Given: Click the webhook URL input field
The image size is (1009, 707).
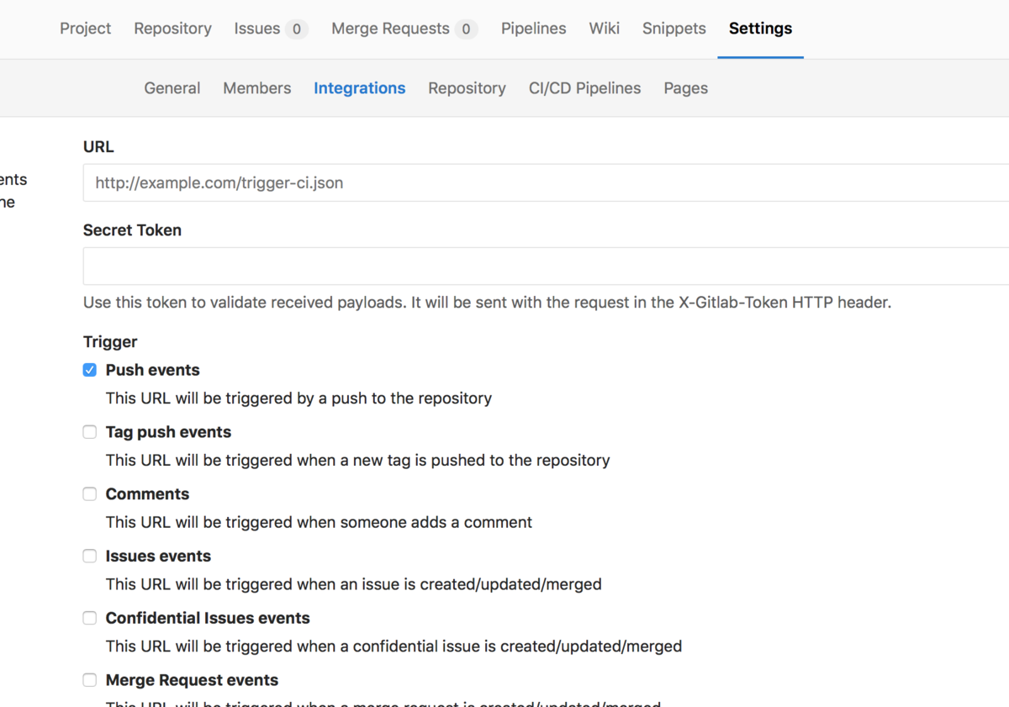Looking at the screenshot, I should coord(547,182).
